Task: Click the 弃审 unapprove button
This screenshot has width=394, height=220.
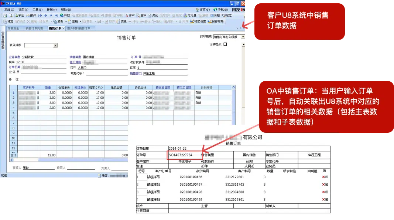Action: pos(130,16)
